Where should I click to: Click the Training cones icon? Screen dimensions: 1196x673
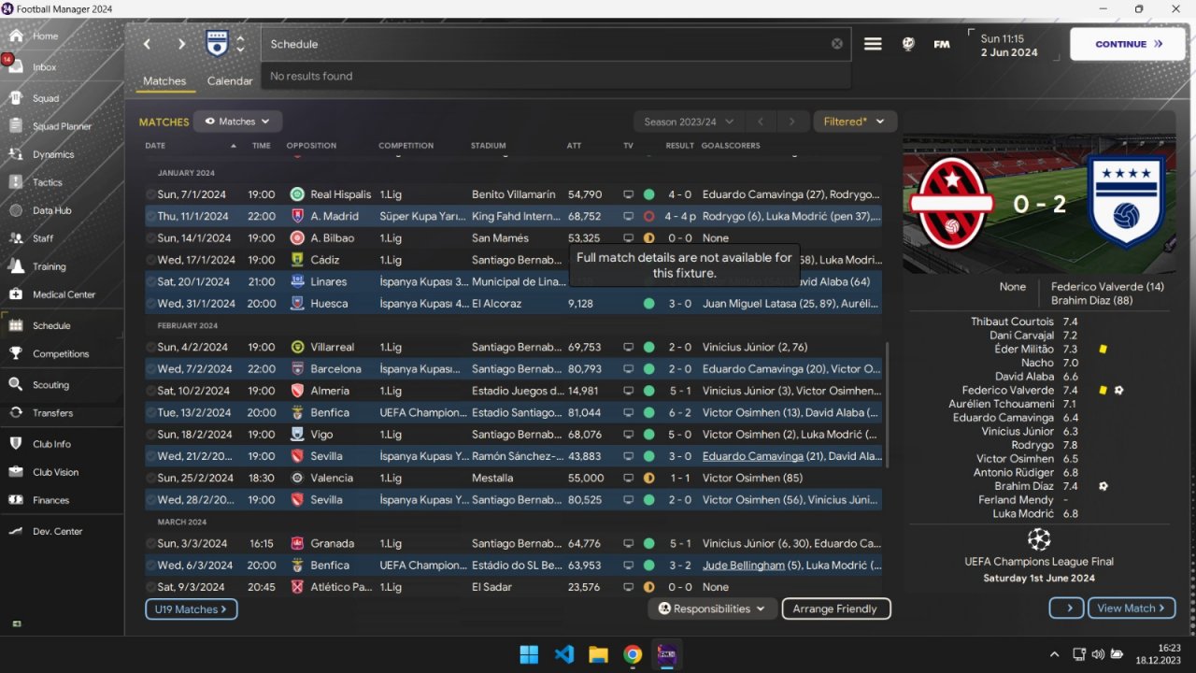[x=16, y=266]
